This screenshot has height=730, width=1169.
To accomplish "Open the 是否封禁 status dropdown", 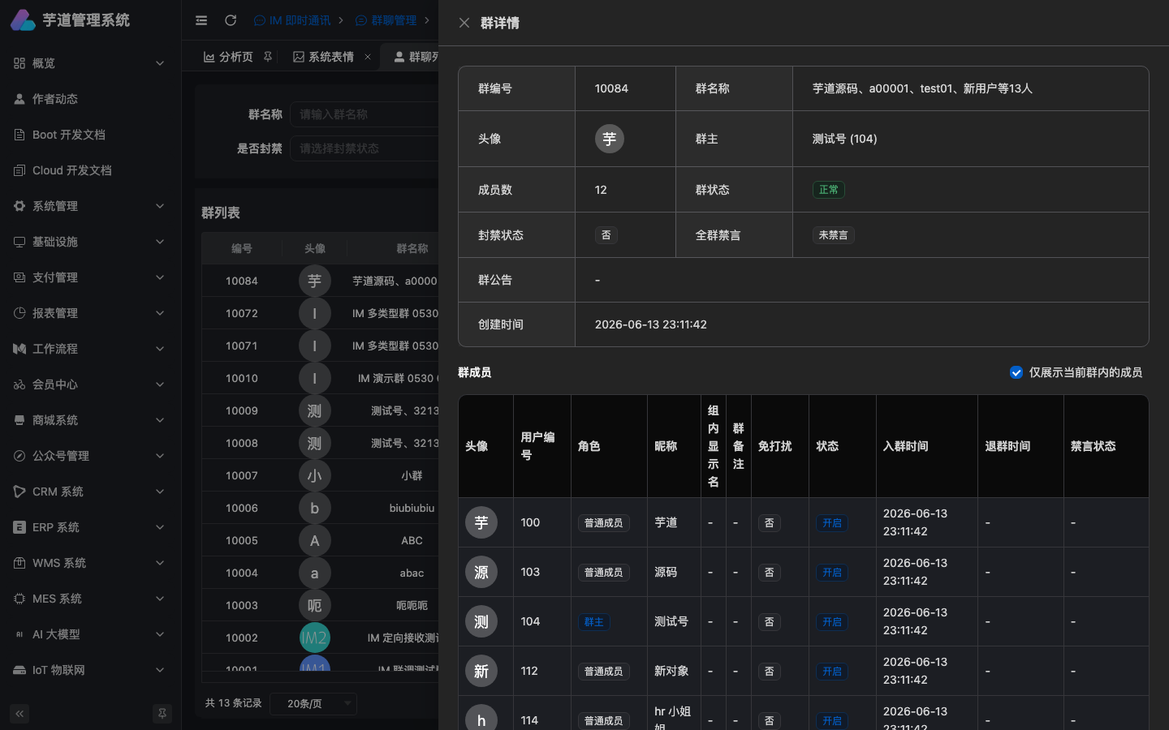I will coord(365,148).
